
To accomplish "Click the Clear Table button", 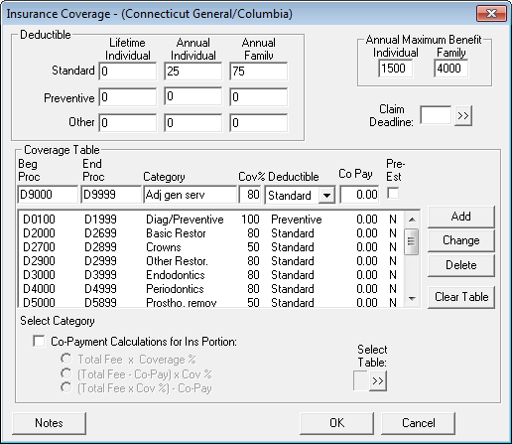I will coord(461,297).
